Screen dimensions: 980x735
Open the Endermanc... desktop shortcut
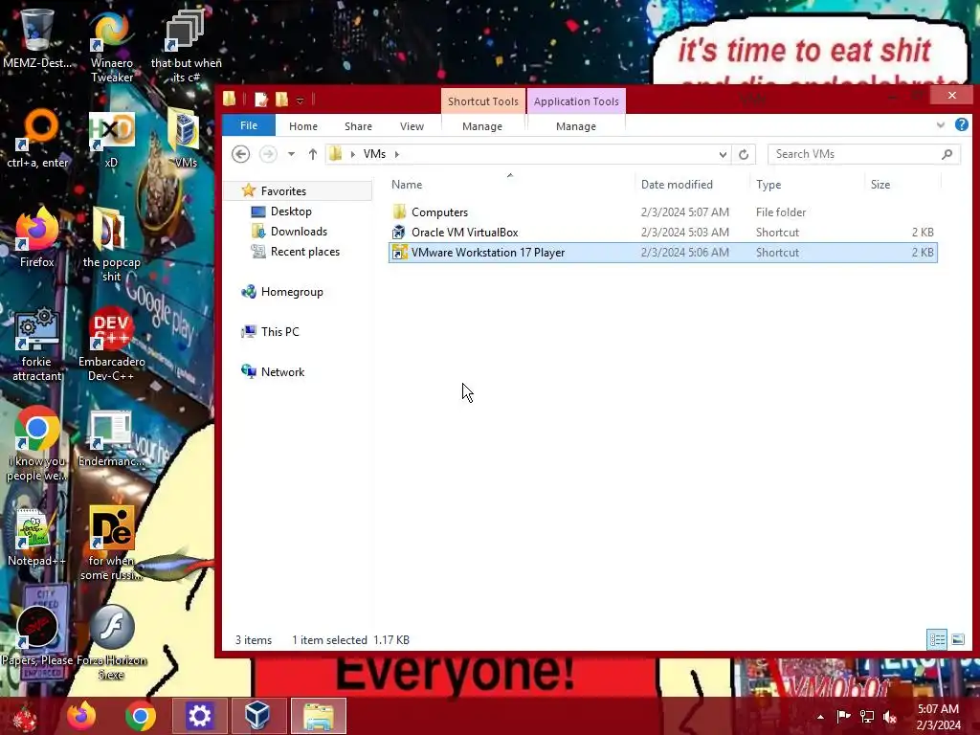coord(111,437)
